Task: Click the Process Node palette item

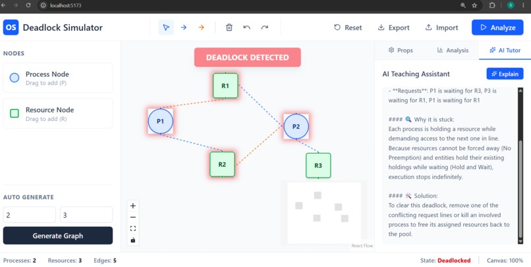Action: point(58,78)
